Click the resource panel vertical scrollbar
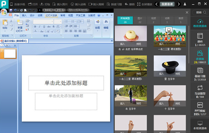 coord(189,45)
